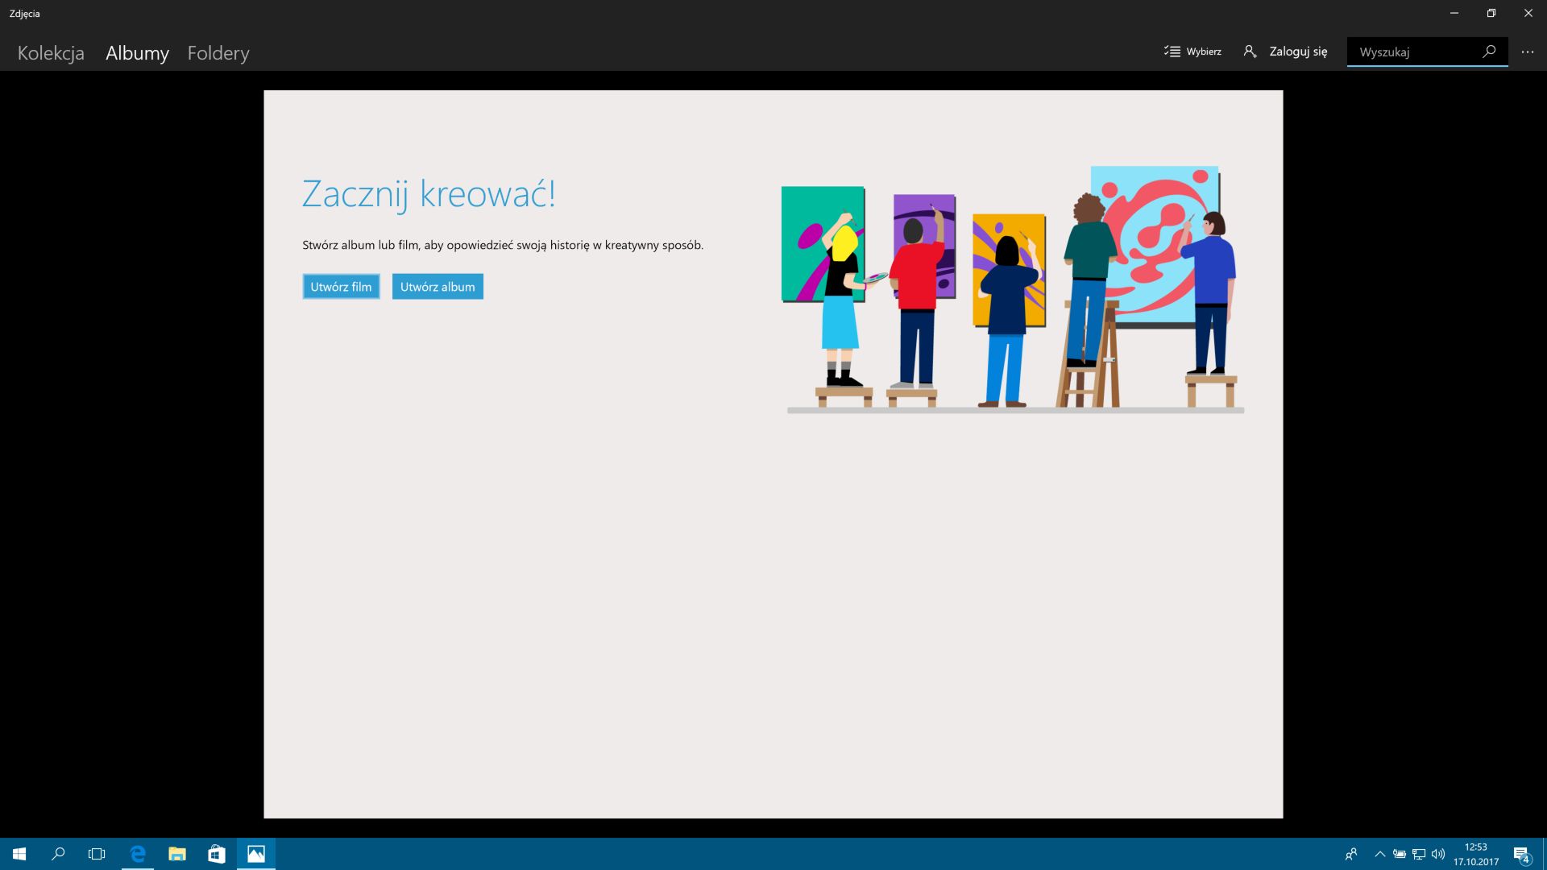Click the Wybierz selection list icon
The width and height of the screenshot is (1547, 870).
click(1172, 52)
